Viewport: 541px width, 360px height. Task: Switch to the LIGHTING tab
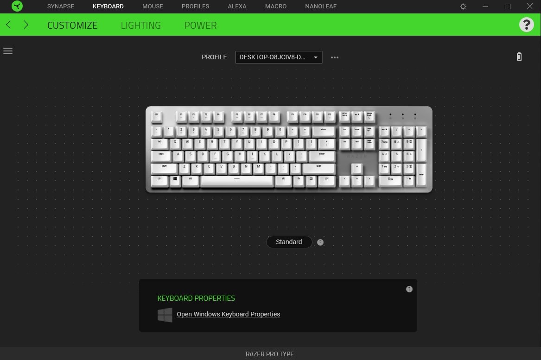point(141,25)
